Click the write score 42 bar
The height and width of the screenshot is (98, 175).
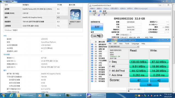coord(159,80)
